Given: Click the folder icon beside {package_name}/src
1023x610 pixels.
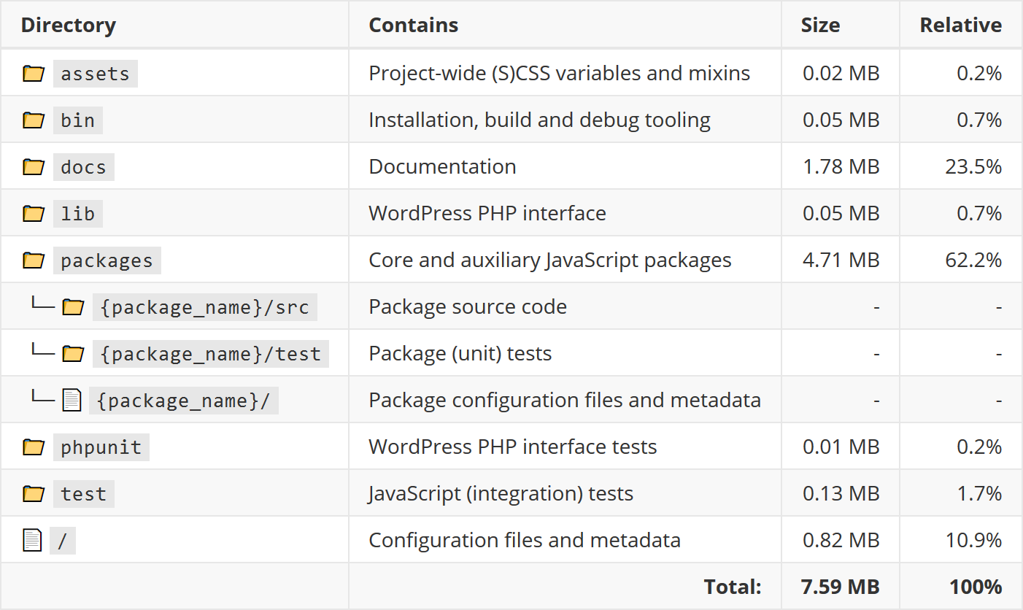Looking at the screenshot, I should pyautogui.click(x=72, y=307).
